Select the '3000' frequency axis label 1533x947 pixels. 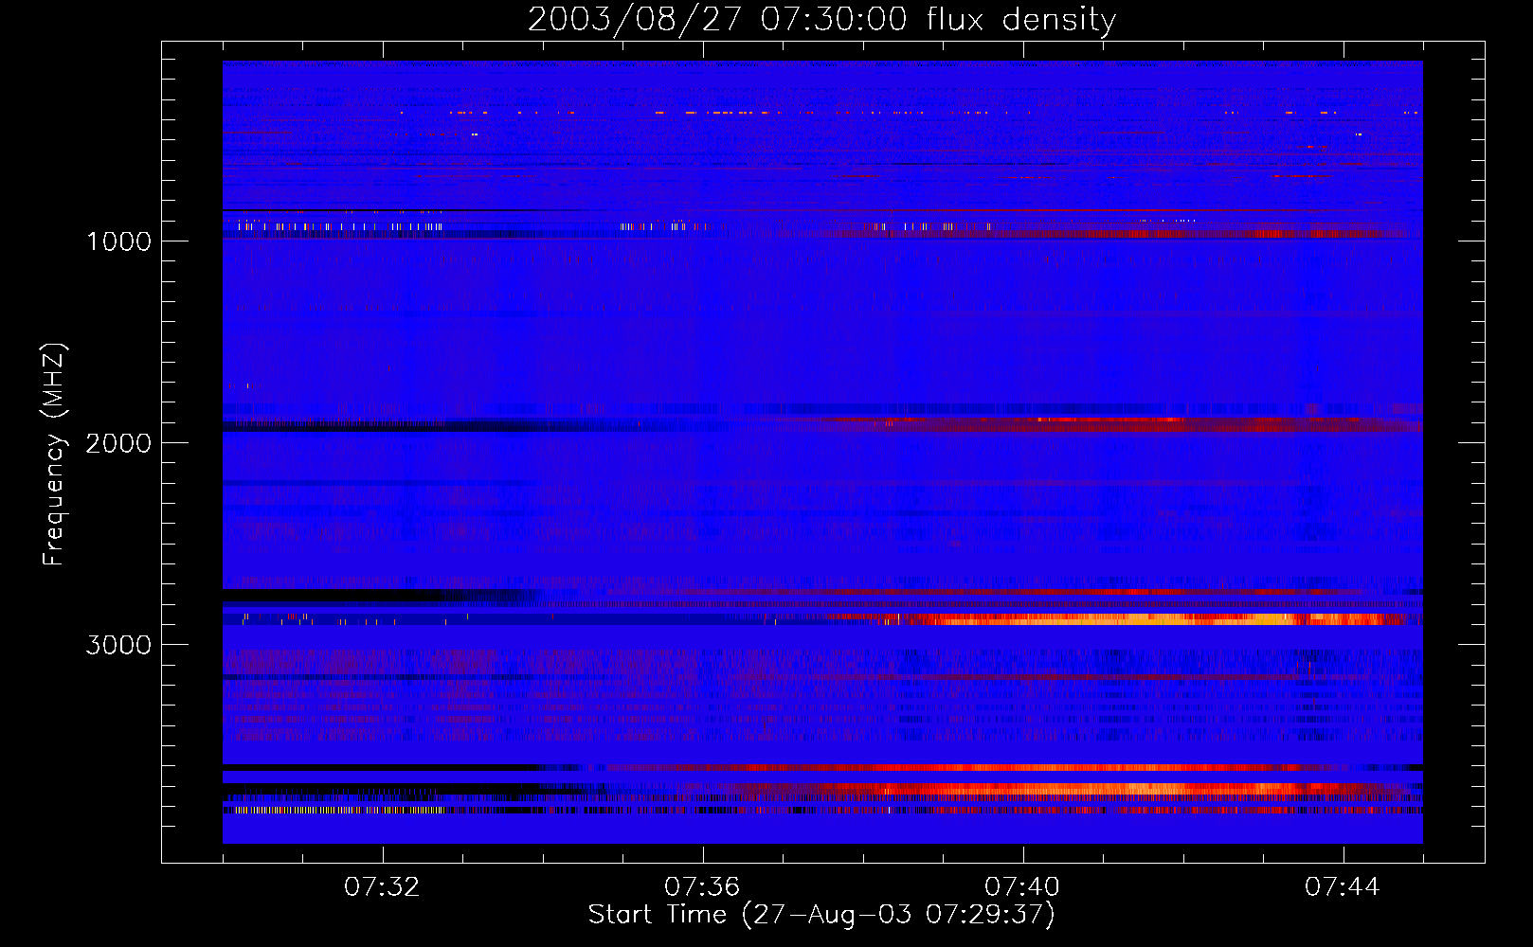[x=118, y=645]
